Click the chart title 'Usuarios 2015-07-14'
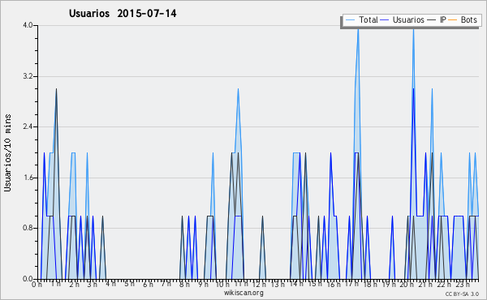 pos(123,14)
